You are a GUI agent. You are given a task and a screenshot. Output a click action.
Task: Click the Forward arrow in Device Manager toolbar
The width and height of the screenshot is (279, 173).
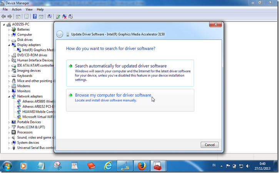[x=10, y=17]
